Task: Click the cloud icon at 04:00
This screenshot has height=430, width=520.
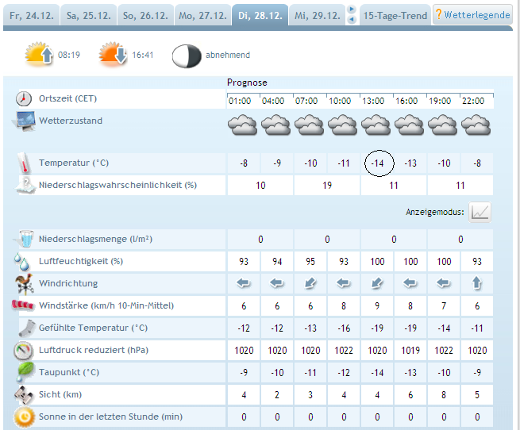Action: 276,125
